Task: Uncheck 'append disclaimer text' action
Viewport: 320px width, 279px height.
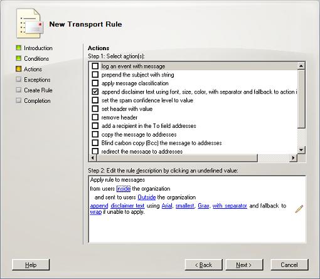Action: click(x=95, y=92)
